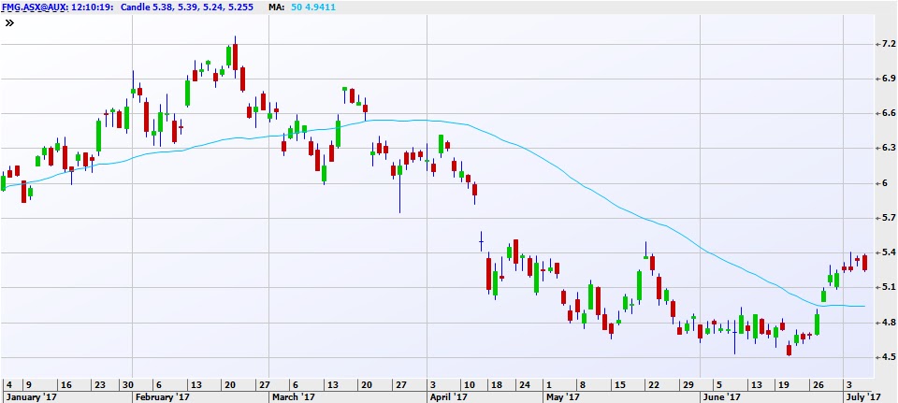Click the date label 30 on the time axis
This screenshot has height=403, width=898.
click(129, 384)
